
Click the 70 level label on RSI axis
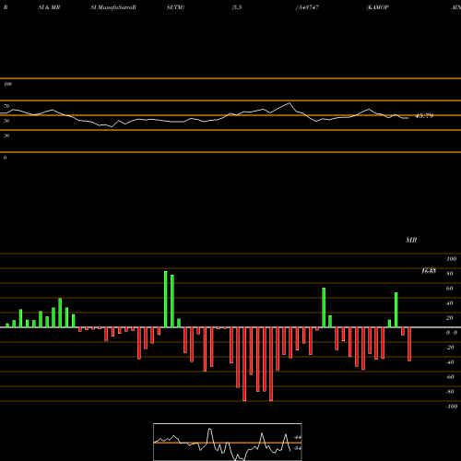(6, 106)
